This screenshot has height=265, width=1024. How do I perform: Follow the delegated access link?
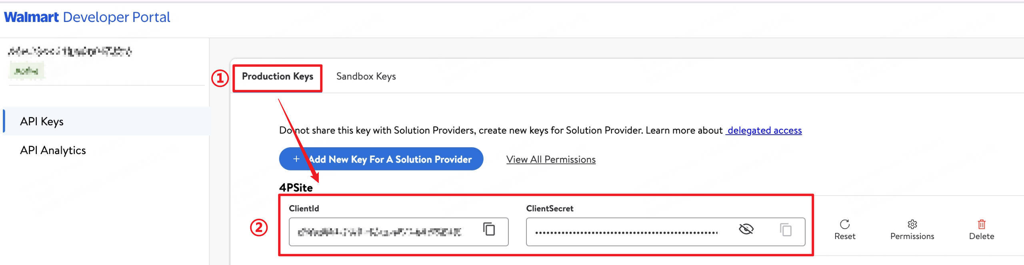tap(764, 130)
